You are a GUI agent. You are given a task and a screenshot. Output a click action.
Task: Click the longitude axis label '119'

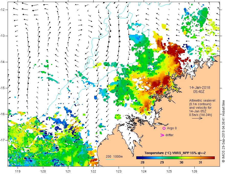pos(18,171)
